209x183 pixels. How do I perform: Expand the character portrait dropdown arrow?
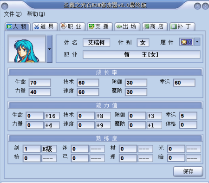49,49
